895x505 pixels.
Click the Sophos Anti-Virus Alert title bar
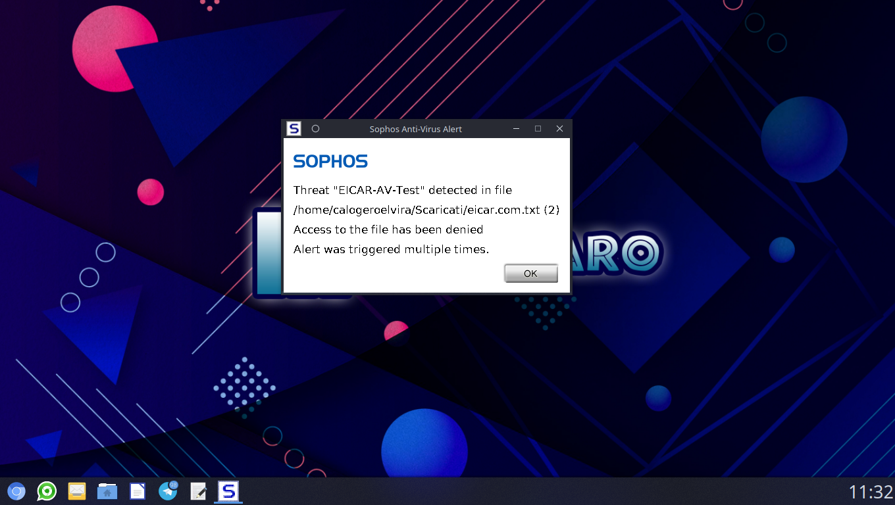click(415, 130)
